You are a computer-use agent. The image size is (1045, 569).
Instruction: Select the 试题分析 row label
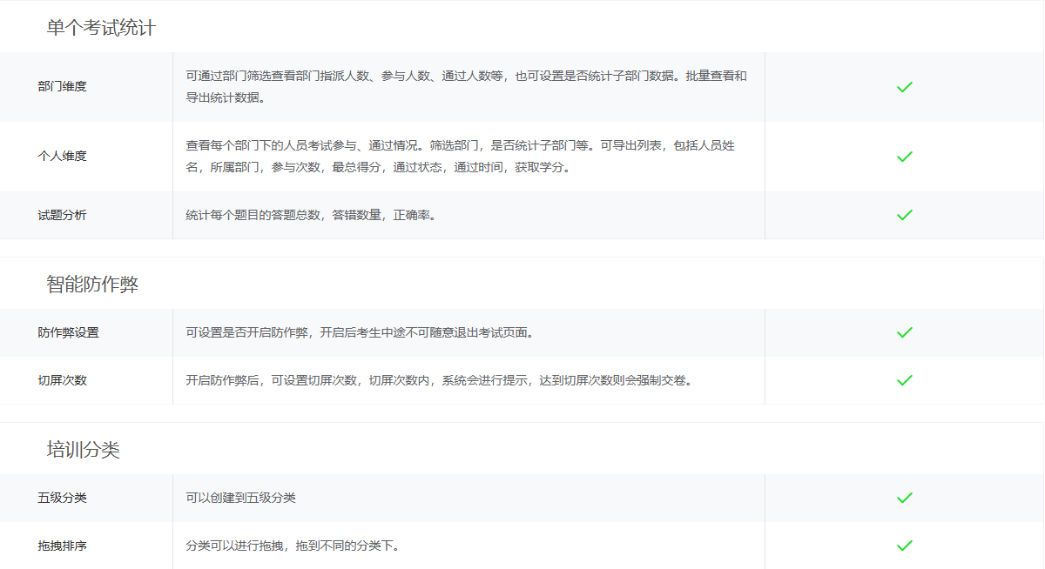[62, 215]
